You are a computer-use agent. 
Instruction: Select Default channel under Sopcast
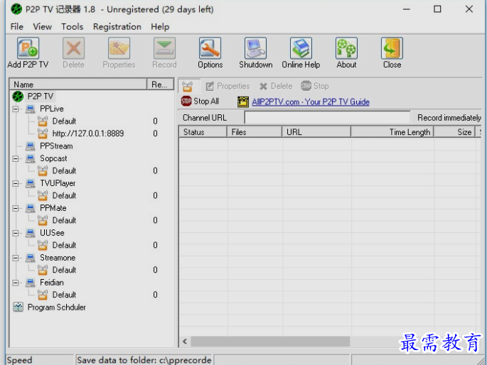pyautogui.click(x=64, y=171)
